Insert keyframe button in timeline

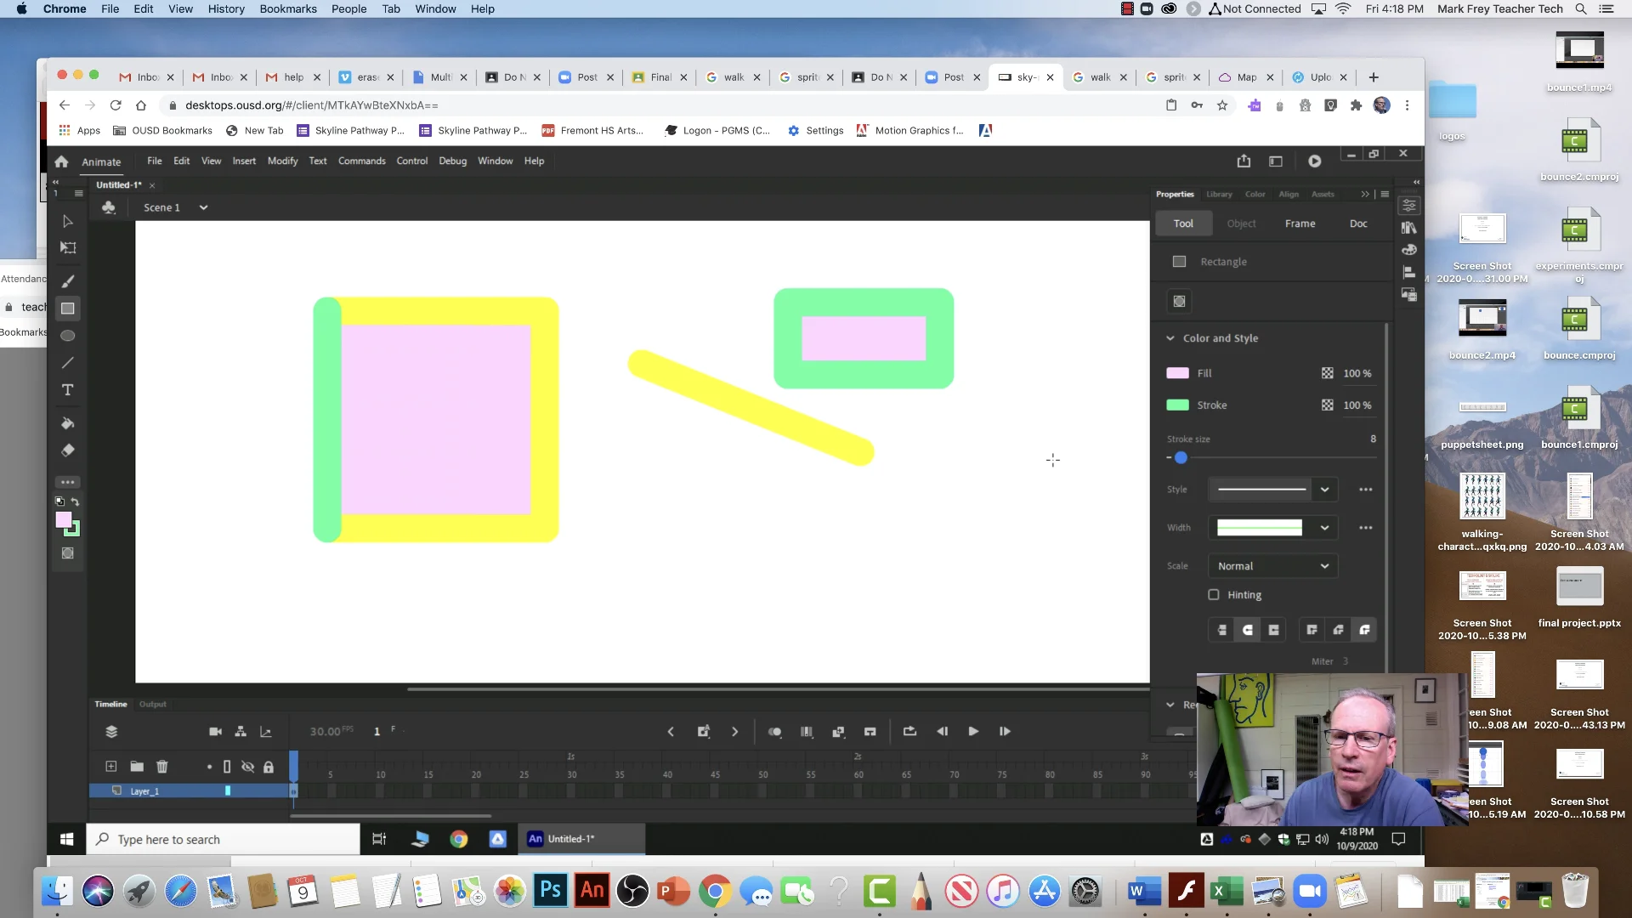point(703,732)
